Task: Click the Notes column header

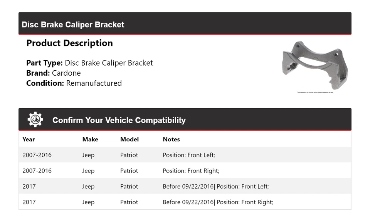Action: 171,139
